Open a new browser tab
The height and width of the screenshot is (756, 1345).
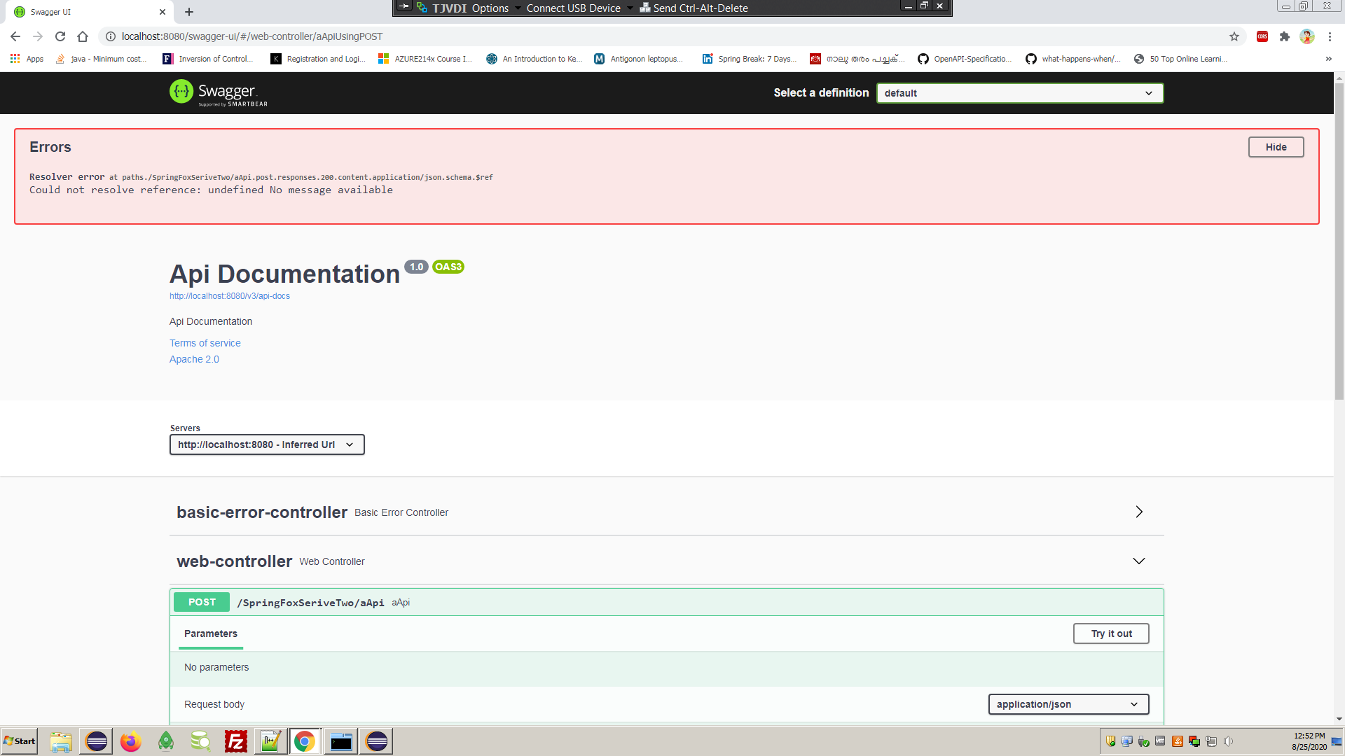(x=189, y=12)
